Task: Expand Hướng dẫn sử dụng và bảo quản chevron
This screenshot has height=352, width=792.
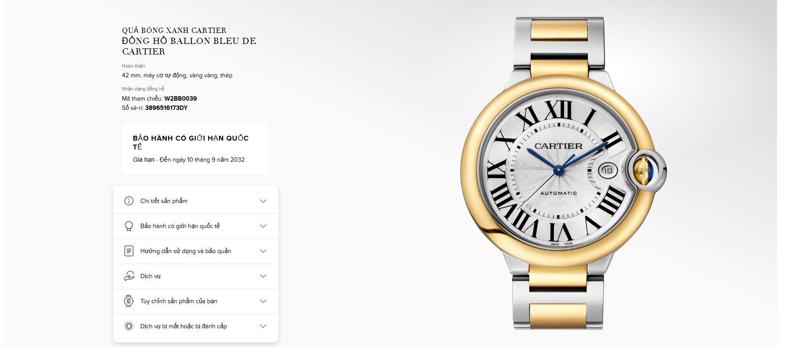Action: click(x=263, y=251)
